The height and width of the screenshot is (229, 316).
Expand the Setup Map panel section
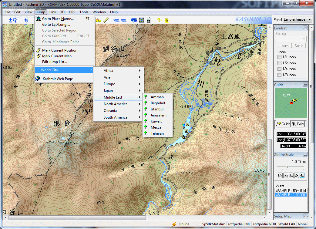tap(306, 216)
